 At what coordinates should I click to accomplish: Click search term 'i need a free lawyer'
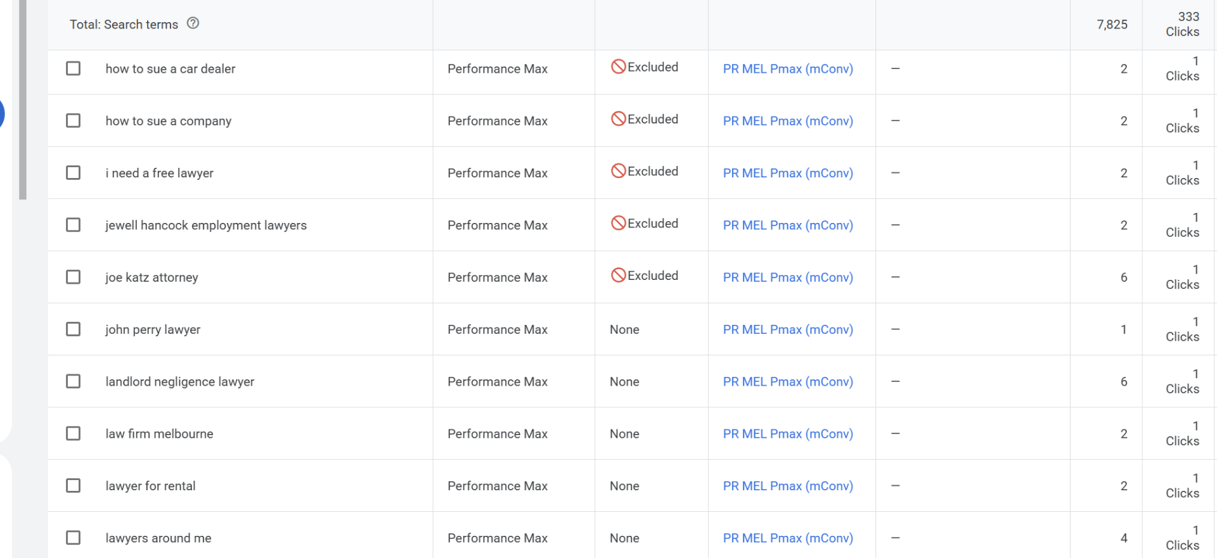coord(160,173)
